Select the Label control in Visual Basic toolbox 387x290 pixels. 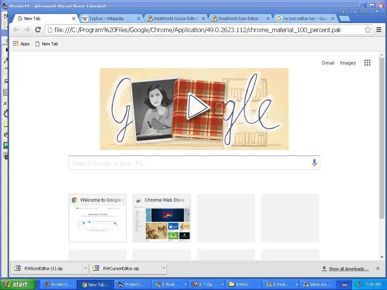tap(6, 60)
